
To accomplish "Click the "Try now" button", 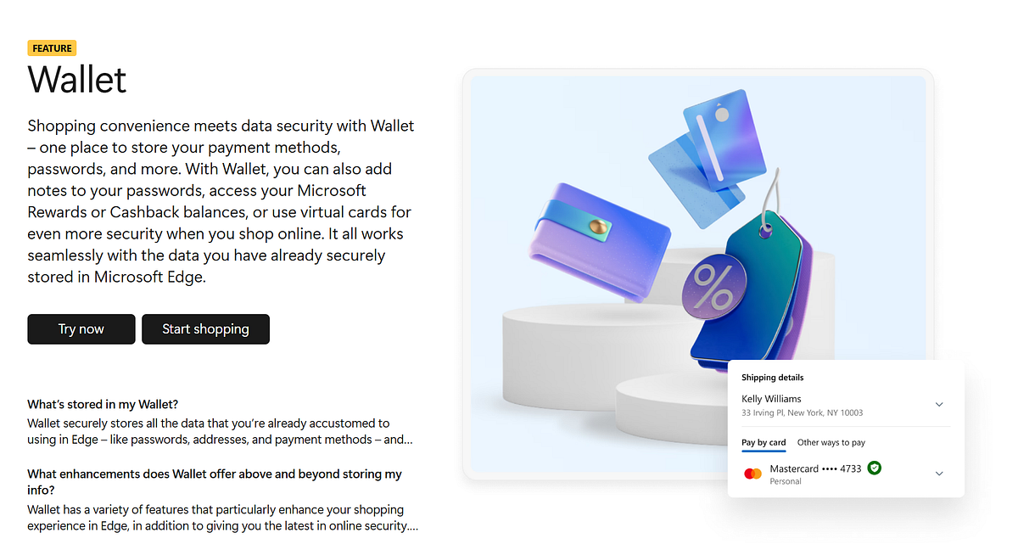I will tap(81, 329).
